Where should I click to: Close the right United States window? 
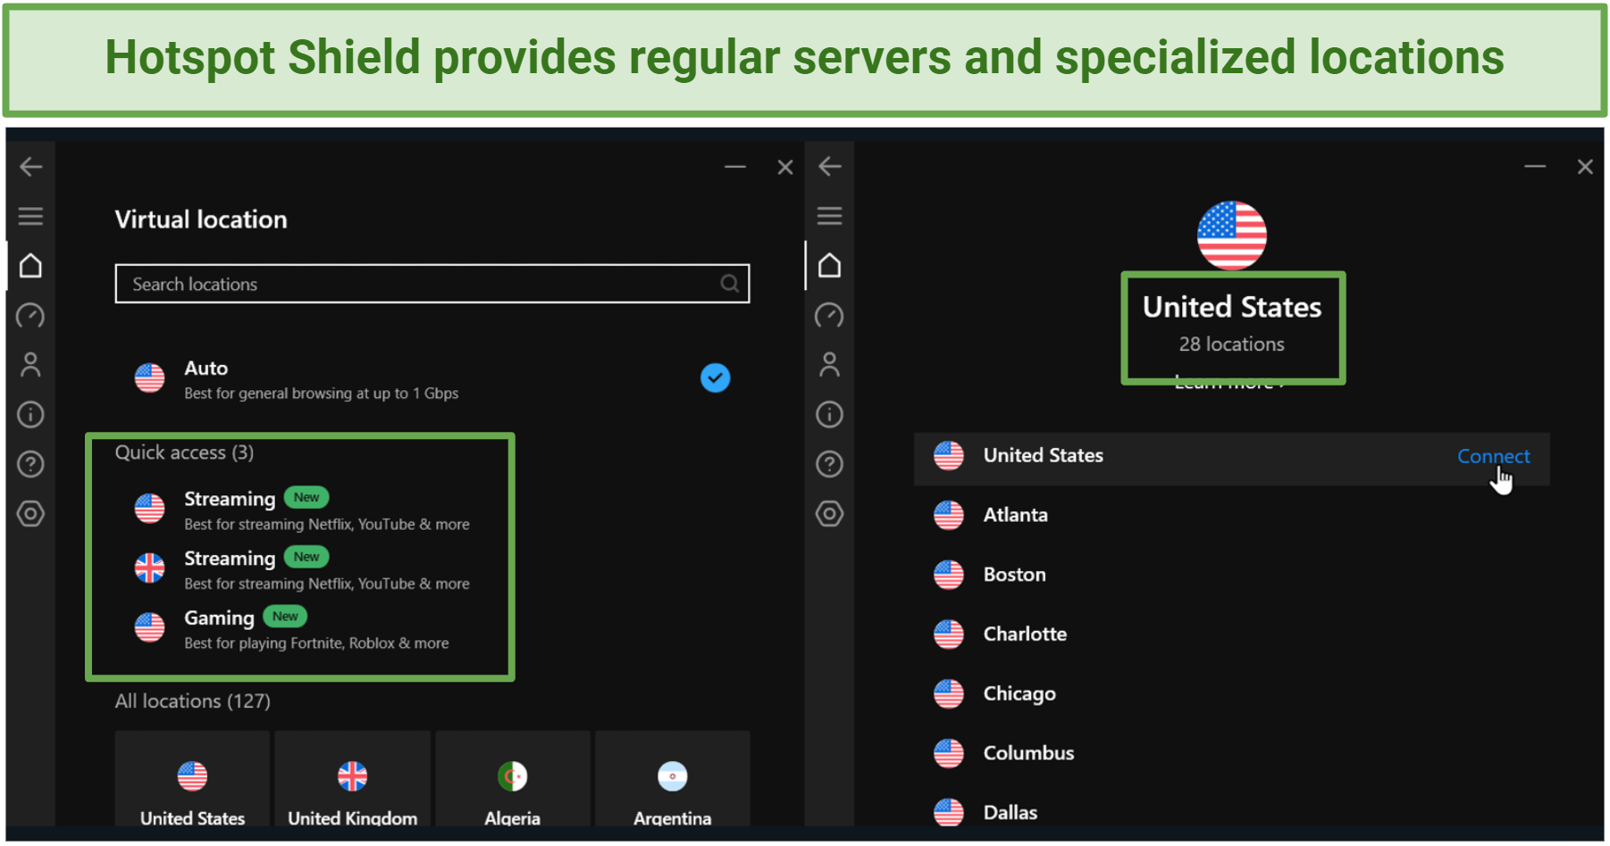[1585, 167]
